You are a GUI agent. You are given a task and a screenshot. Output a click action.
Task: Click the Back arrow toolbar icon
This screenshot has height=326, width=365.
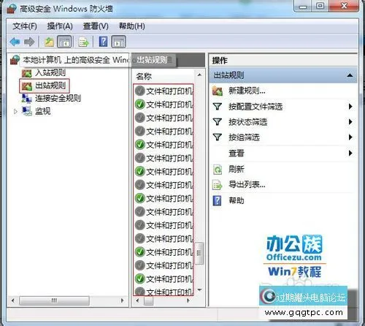pyautogui.click(x=15, y=42)
